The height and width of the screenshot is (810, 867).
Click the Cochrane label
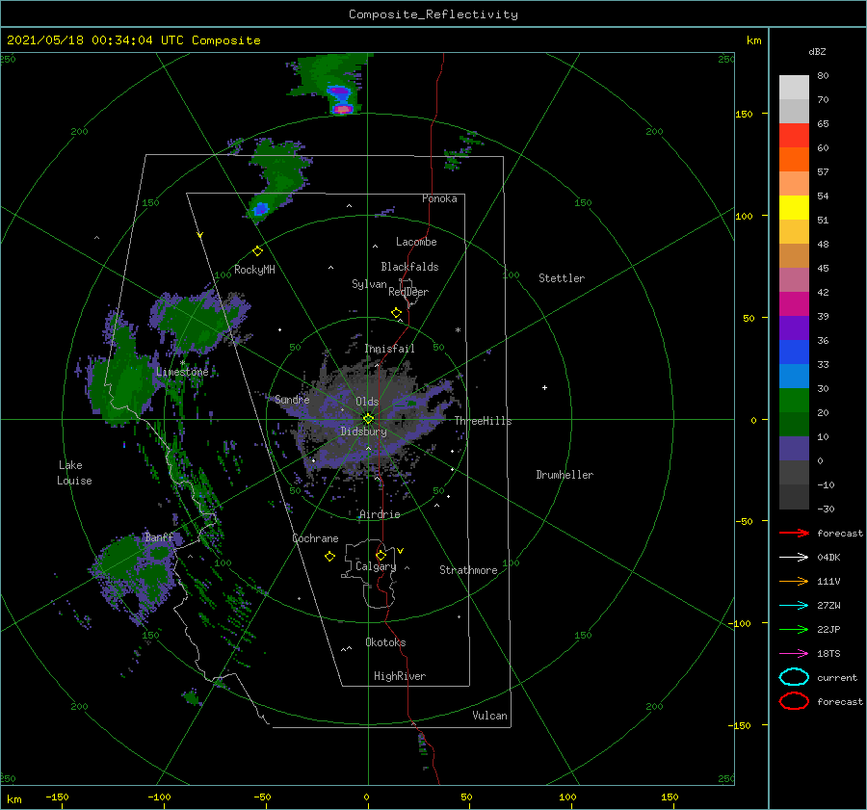click(315, 538)
